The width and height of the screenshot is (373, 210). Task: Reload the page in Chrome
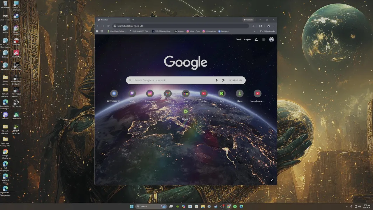pyautogui.click(x=108, y=26)
